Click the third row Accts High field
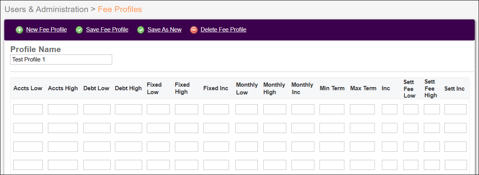The height and width of the screenshot is (175, 479). pos(63,147)
